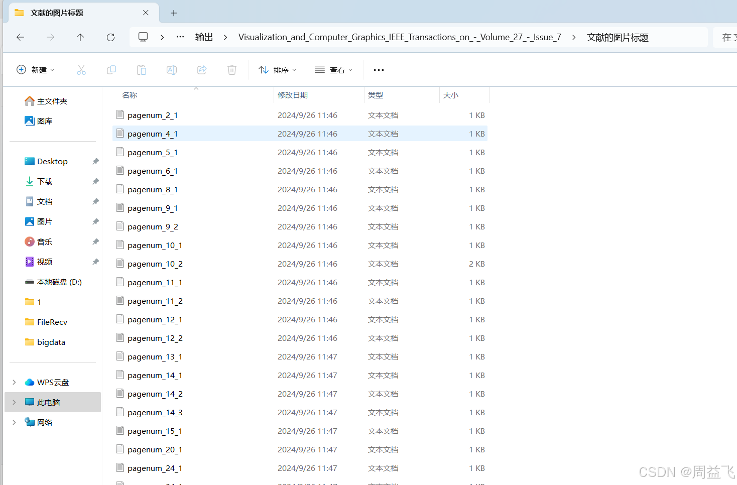Navigate back using the back arrow
This screenshot has height=485, width=737.
(x=20, y=37)
